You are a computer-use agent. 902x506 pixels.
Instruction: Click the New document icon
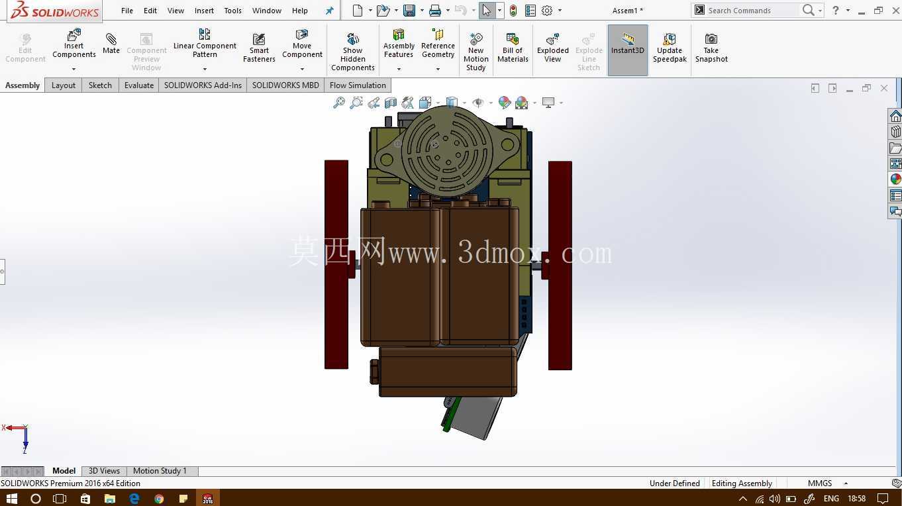358,11
